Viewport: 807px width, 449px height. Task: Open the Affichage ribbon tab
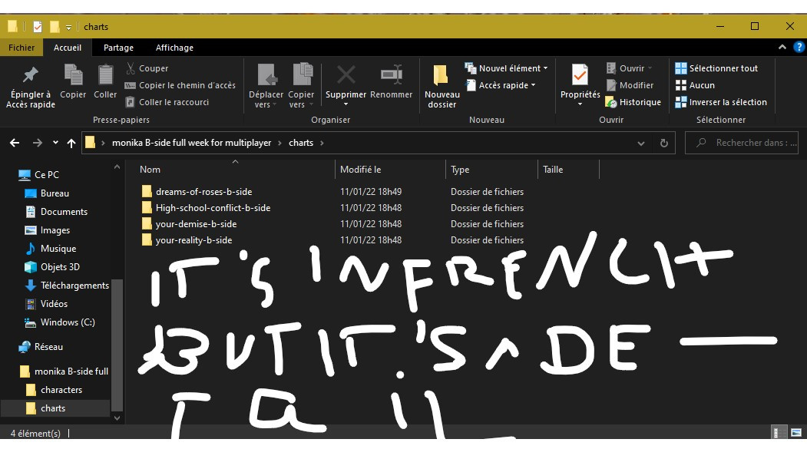coord(174,48)
